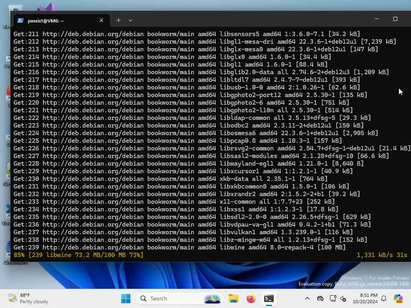Click the line Get:212 libgl1-mesa-dri
The width and height of the screenshot is (411, 308).
pos(205,42)
